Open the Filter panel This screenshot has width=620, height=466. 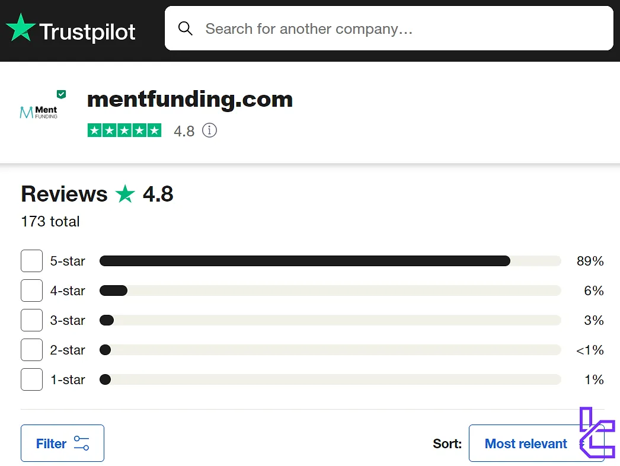coord(62,443)
